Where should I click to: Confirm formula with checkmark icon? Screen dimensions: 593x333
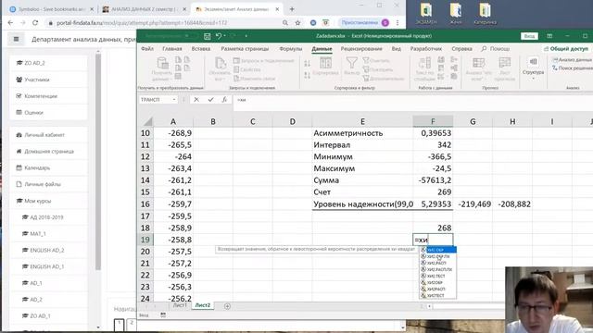click(x=210, y=100)
